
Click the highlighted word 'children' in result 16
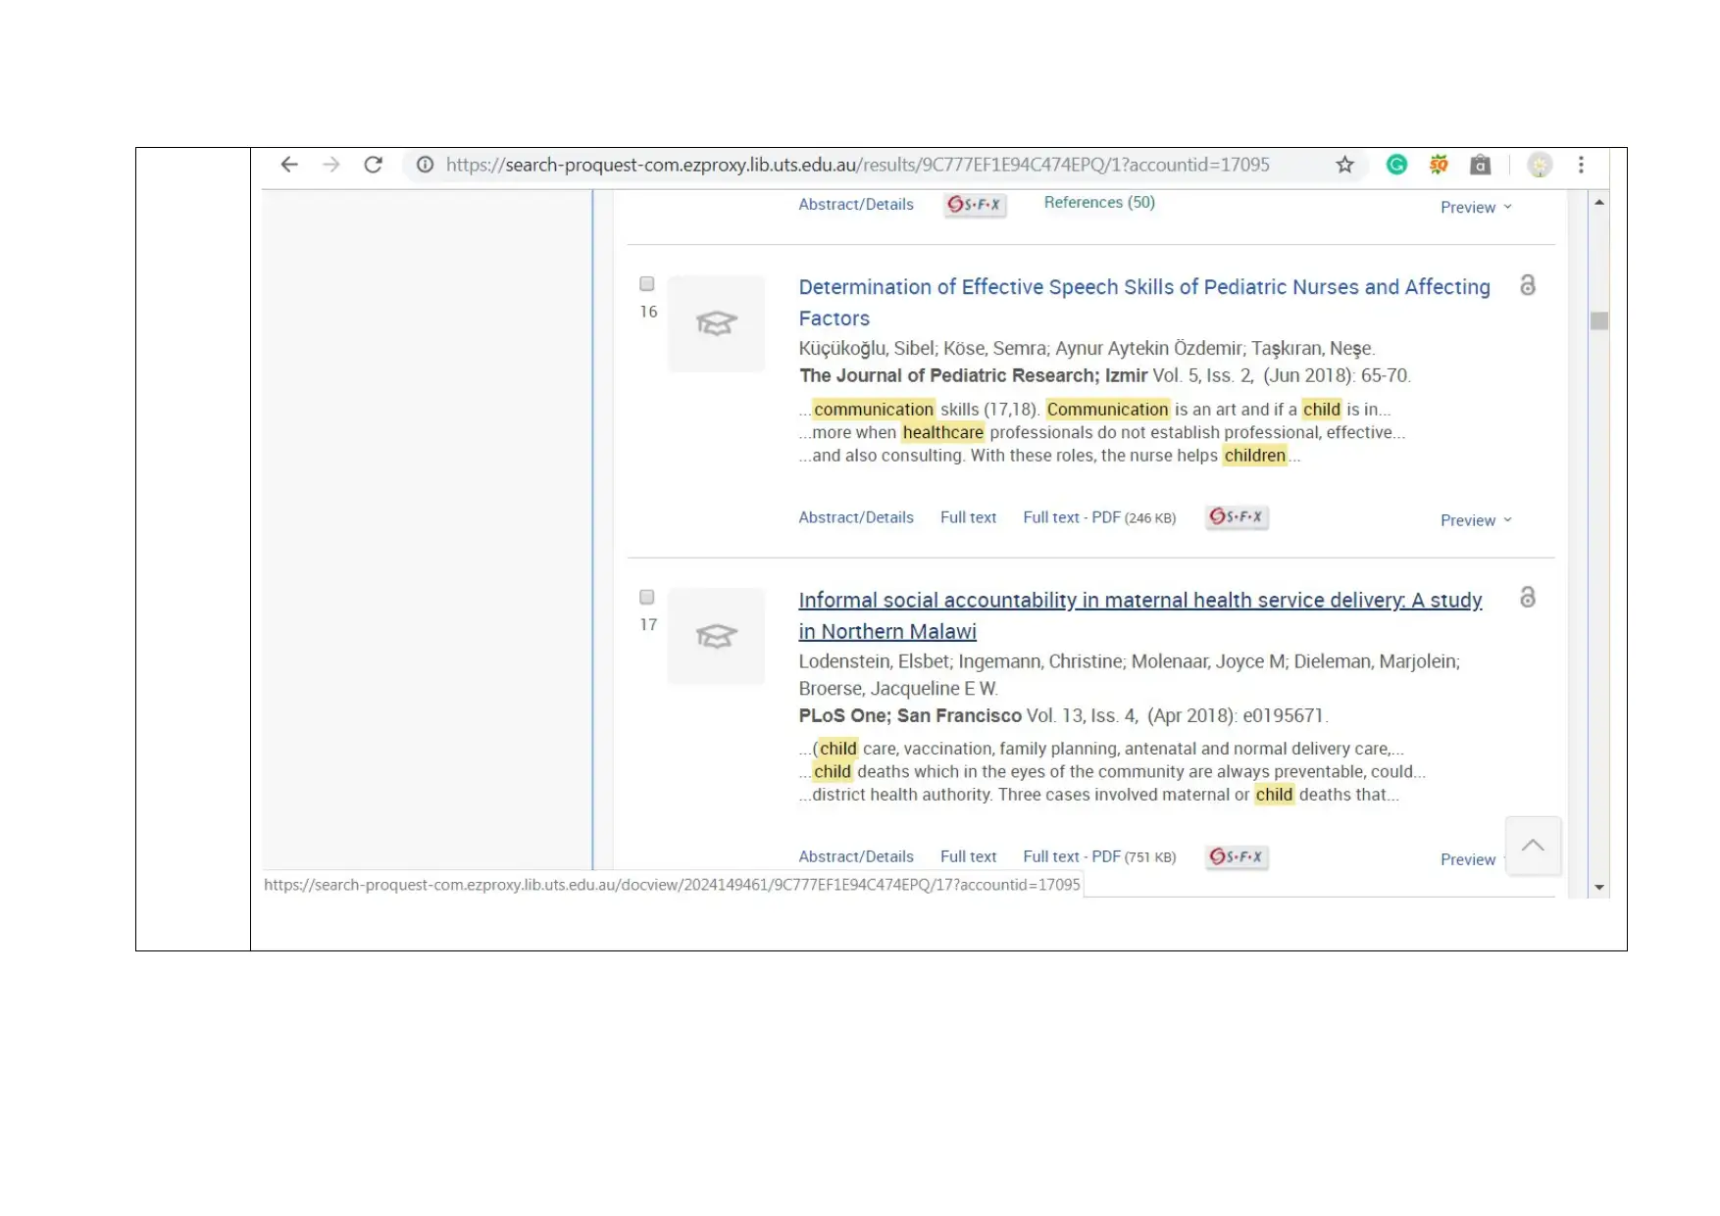click(1254, 456)
